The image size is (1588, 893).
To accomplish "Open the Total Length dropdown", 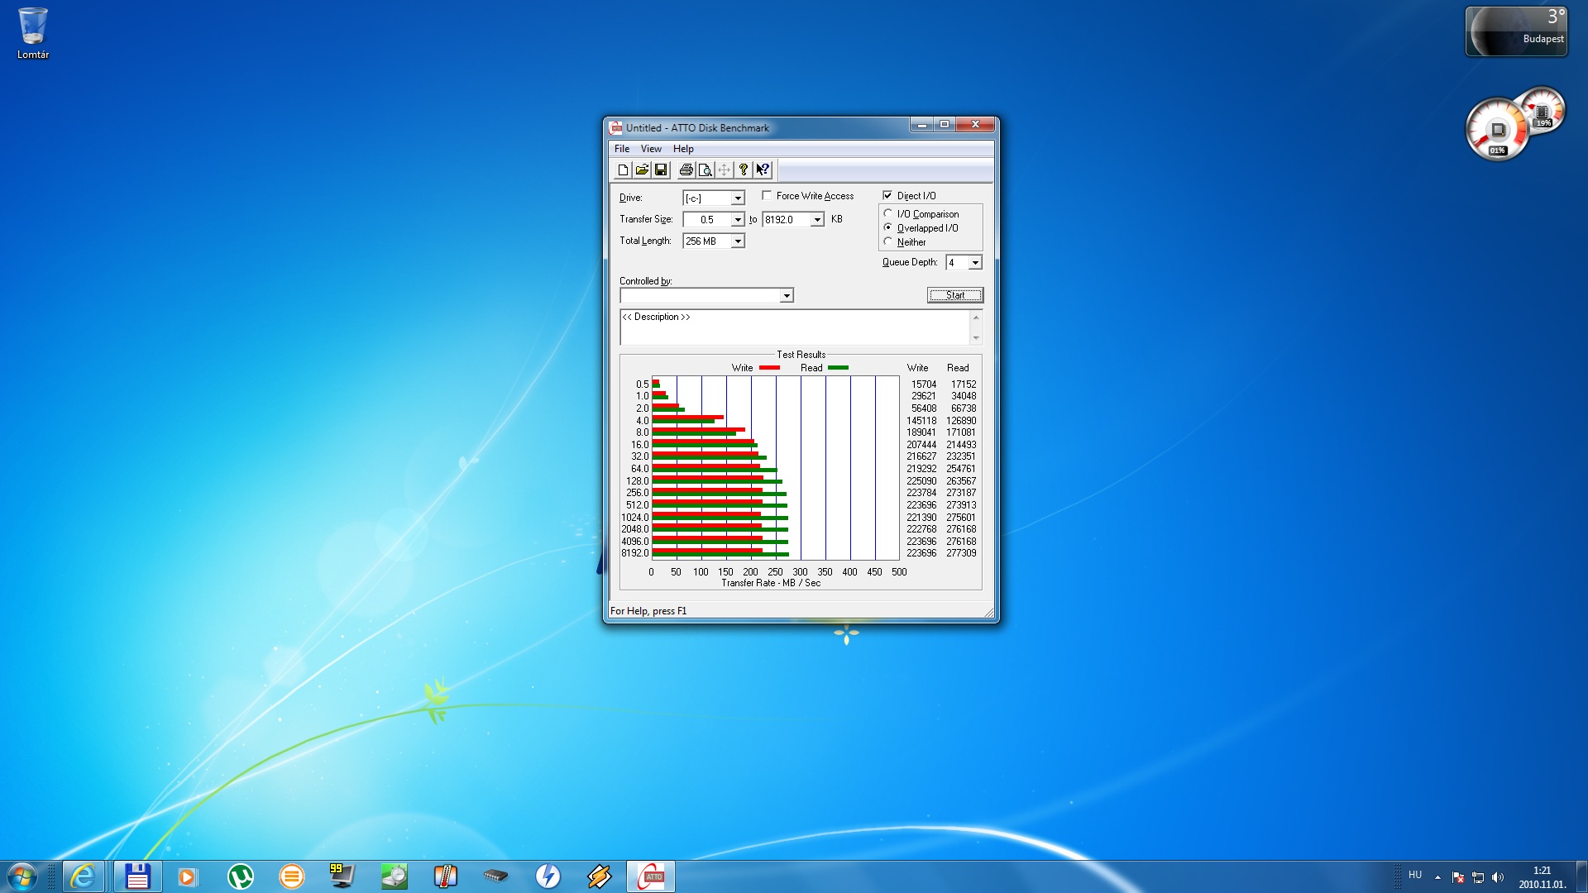I will pos(737,241).
